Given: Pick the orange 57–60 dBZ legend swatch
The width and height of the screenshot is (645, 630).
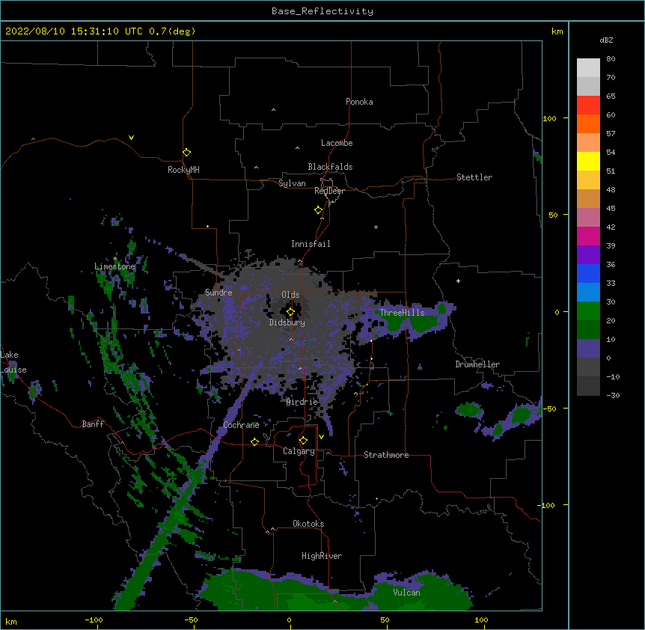Looking at the screenshot, I should 588,123.
